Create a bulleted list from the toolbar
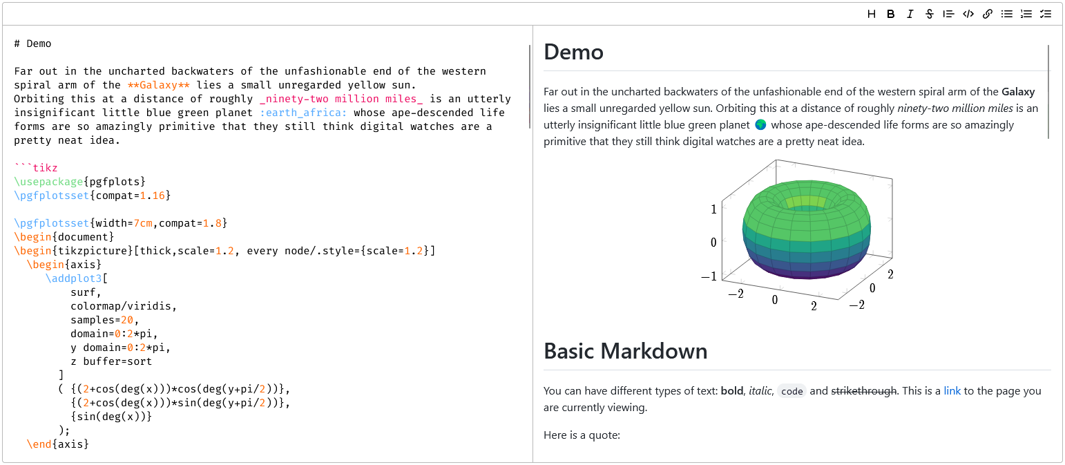This screenshot has height=465, width=1065. click(1007, 14)
